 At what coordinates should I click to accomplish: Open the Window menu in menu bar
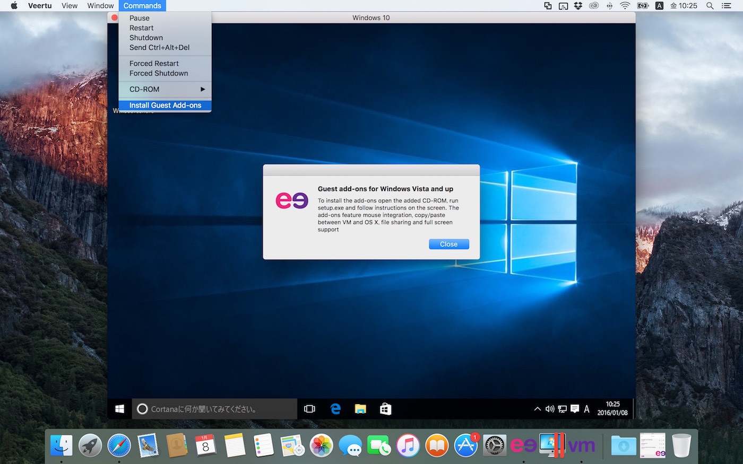(x=100, y=6)
